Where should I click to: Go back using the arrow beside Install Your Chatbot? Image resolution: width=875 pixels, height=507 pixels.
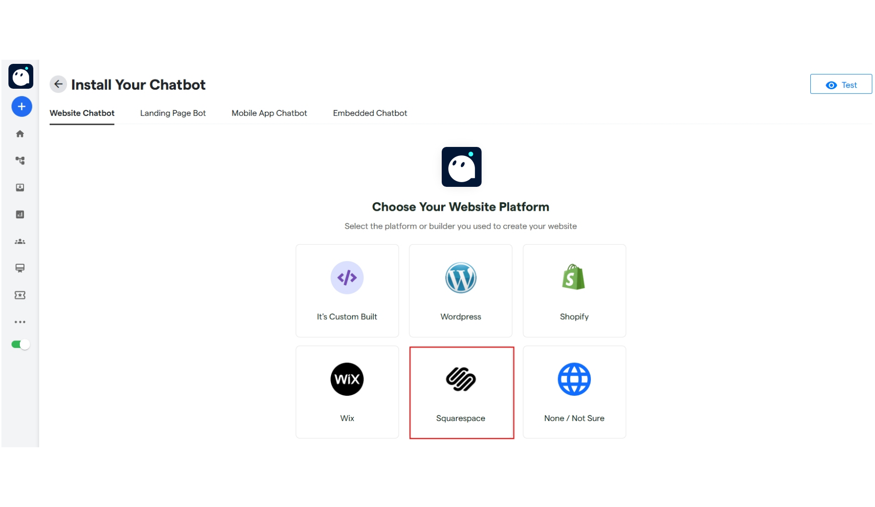coord(58,84)
